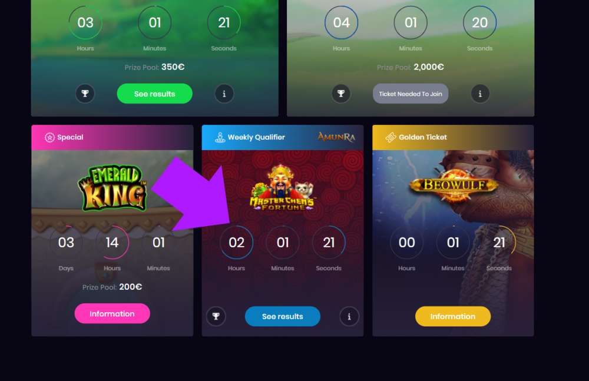
Task: Select the Master Chen's Fortune logo
Action: pyautogui.click(x=283, y=187)
